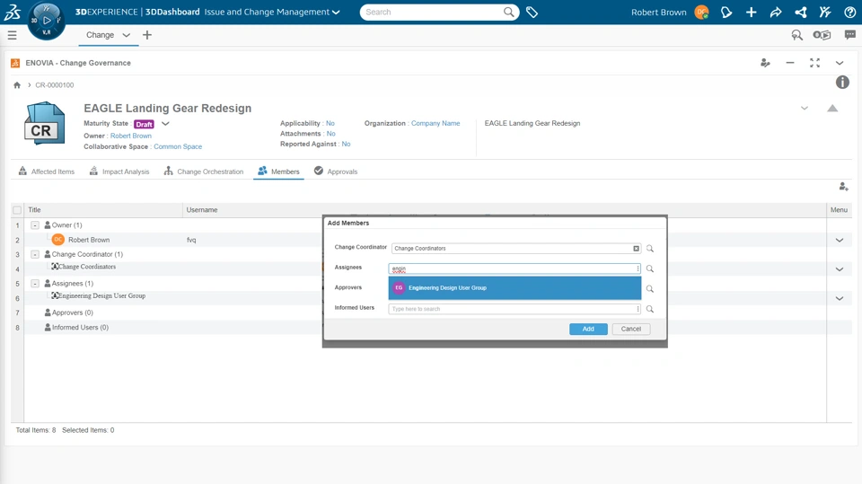Screen dimensions: 862x484
Task: Open the Help question mark icon
Action: [849, 12]
